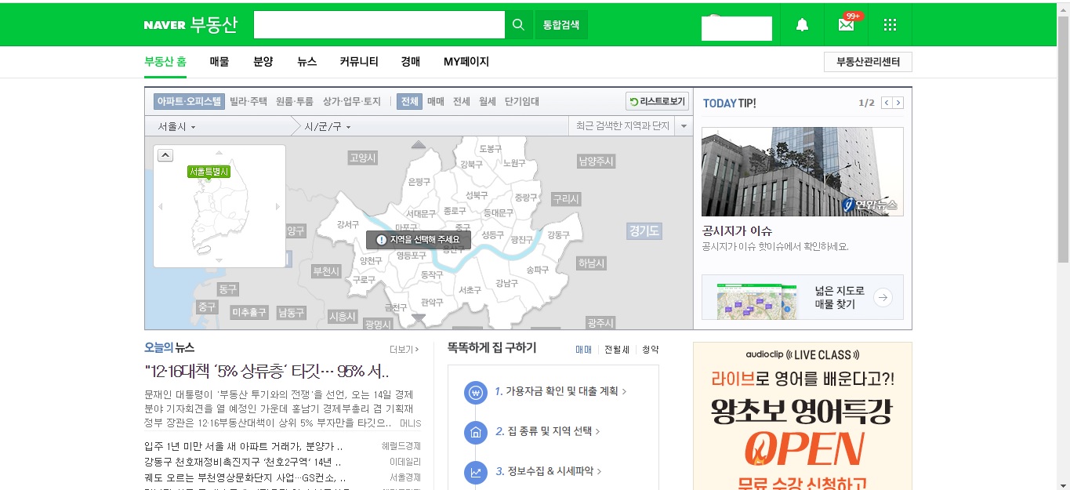
Task: Open the mail envelope icon
Action: 846,25
